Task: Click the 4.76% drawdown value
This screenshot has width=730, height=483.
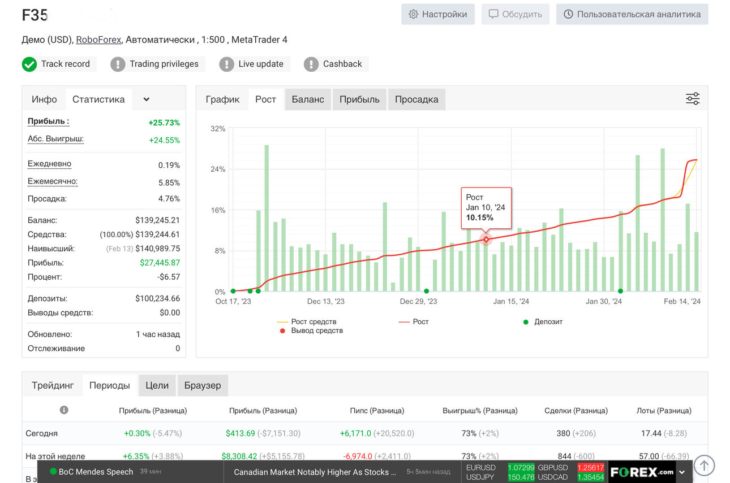Action: pyautogui.click(x=169, y=199)
